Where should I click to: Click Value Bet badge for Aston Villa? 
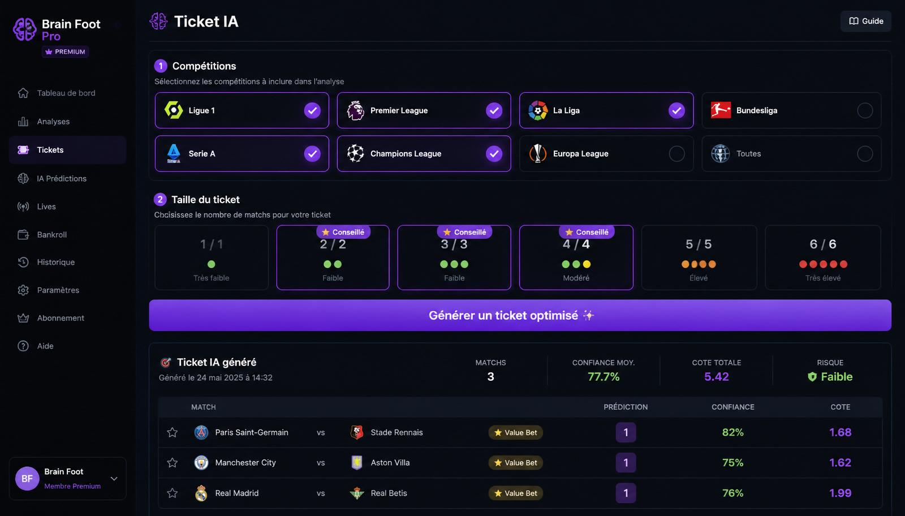pos(516,463)
